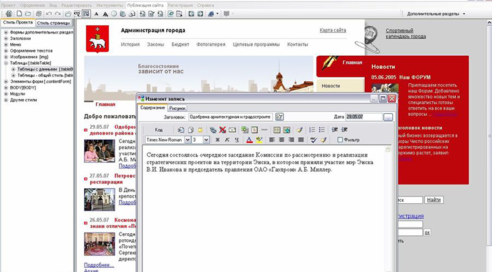The height and width of the screenshot is (272, 492).
Task: Open the Инструменты menu
Action: point(109,5)
